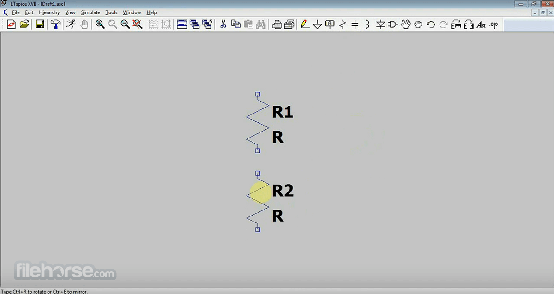The height and width of the screenshot is (294, 554).
Task: Click the Print icon
Action: coord(289,24)
